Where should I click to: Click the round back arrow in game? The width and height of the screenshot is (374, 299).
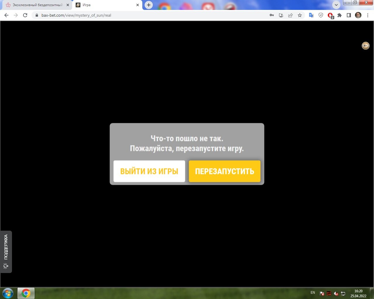365,46
